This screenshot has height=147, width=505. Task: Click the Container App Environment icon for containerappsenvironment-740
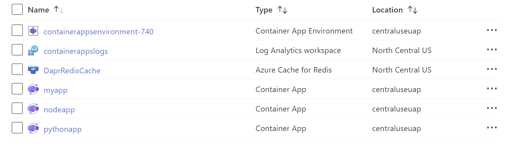33,31
